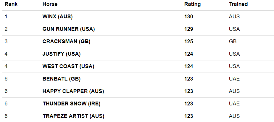Open WEST COAST (USA) entry
The image size is (274, 122).
68,66
